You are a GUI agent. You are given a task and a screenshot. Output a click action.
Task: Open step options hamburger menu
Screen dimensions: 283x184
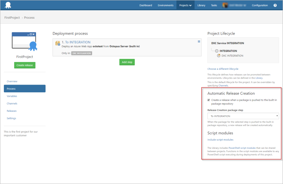[x=199, y=42]
